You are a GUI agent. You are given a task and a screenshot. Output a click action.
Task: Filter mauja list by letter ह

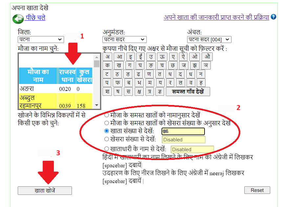point(201,83)
